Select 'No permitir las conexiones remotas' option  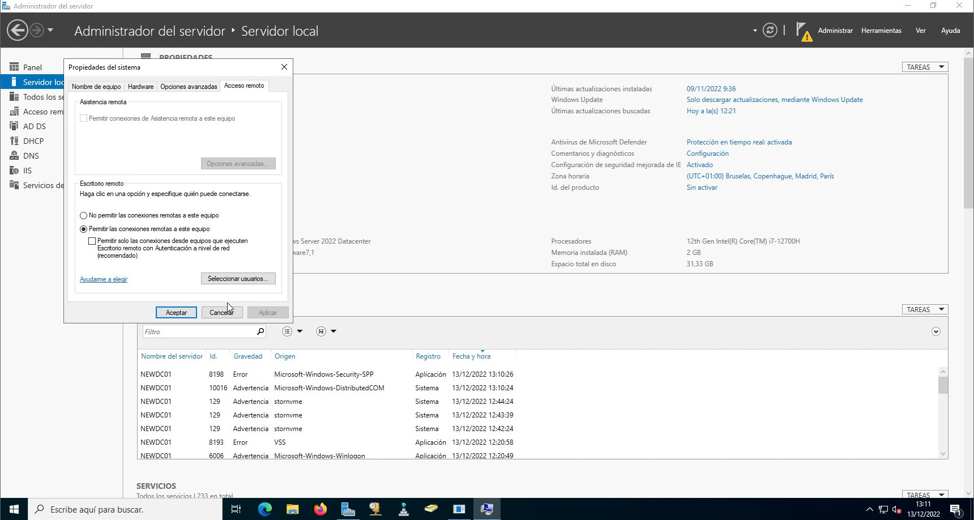click(84, 215)
